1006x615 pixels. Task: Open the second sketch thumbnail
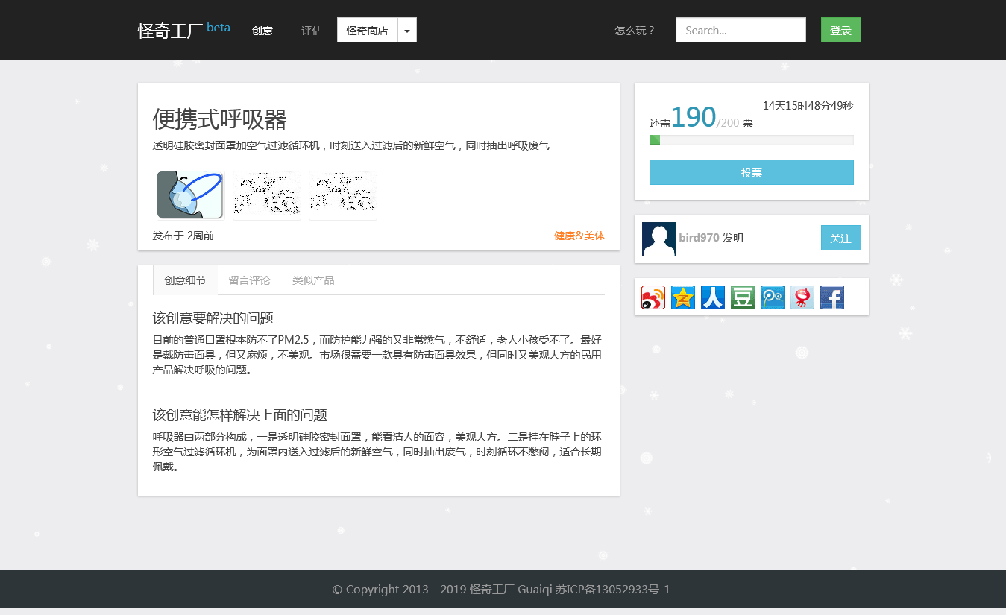coord(267,195)
